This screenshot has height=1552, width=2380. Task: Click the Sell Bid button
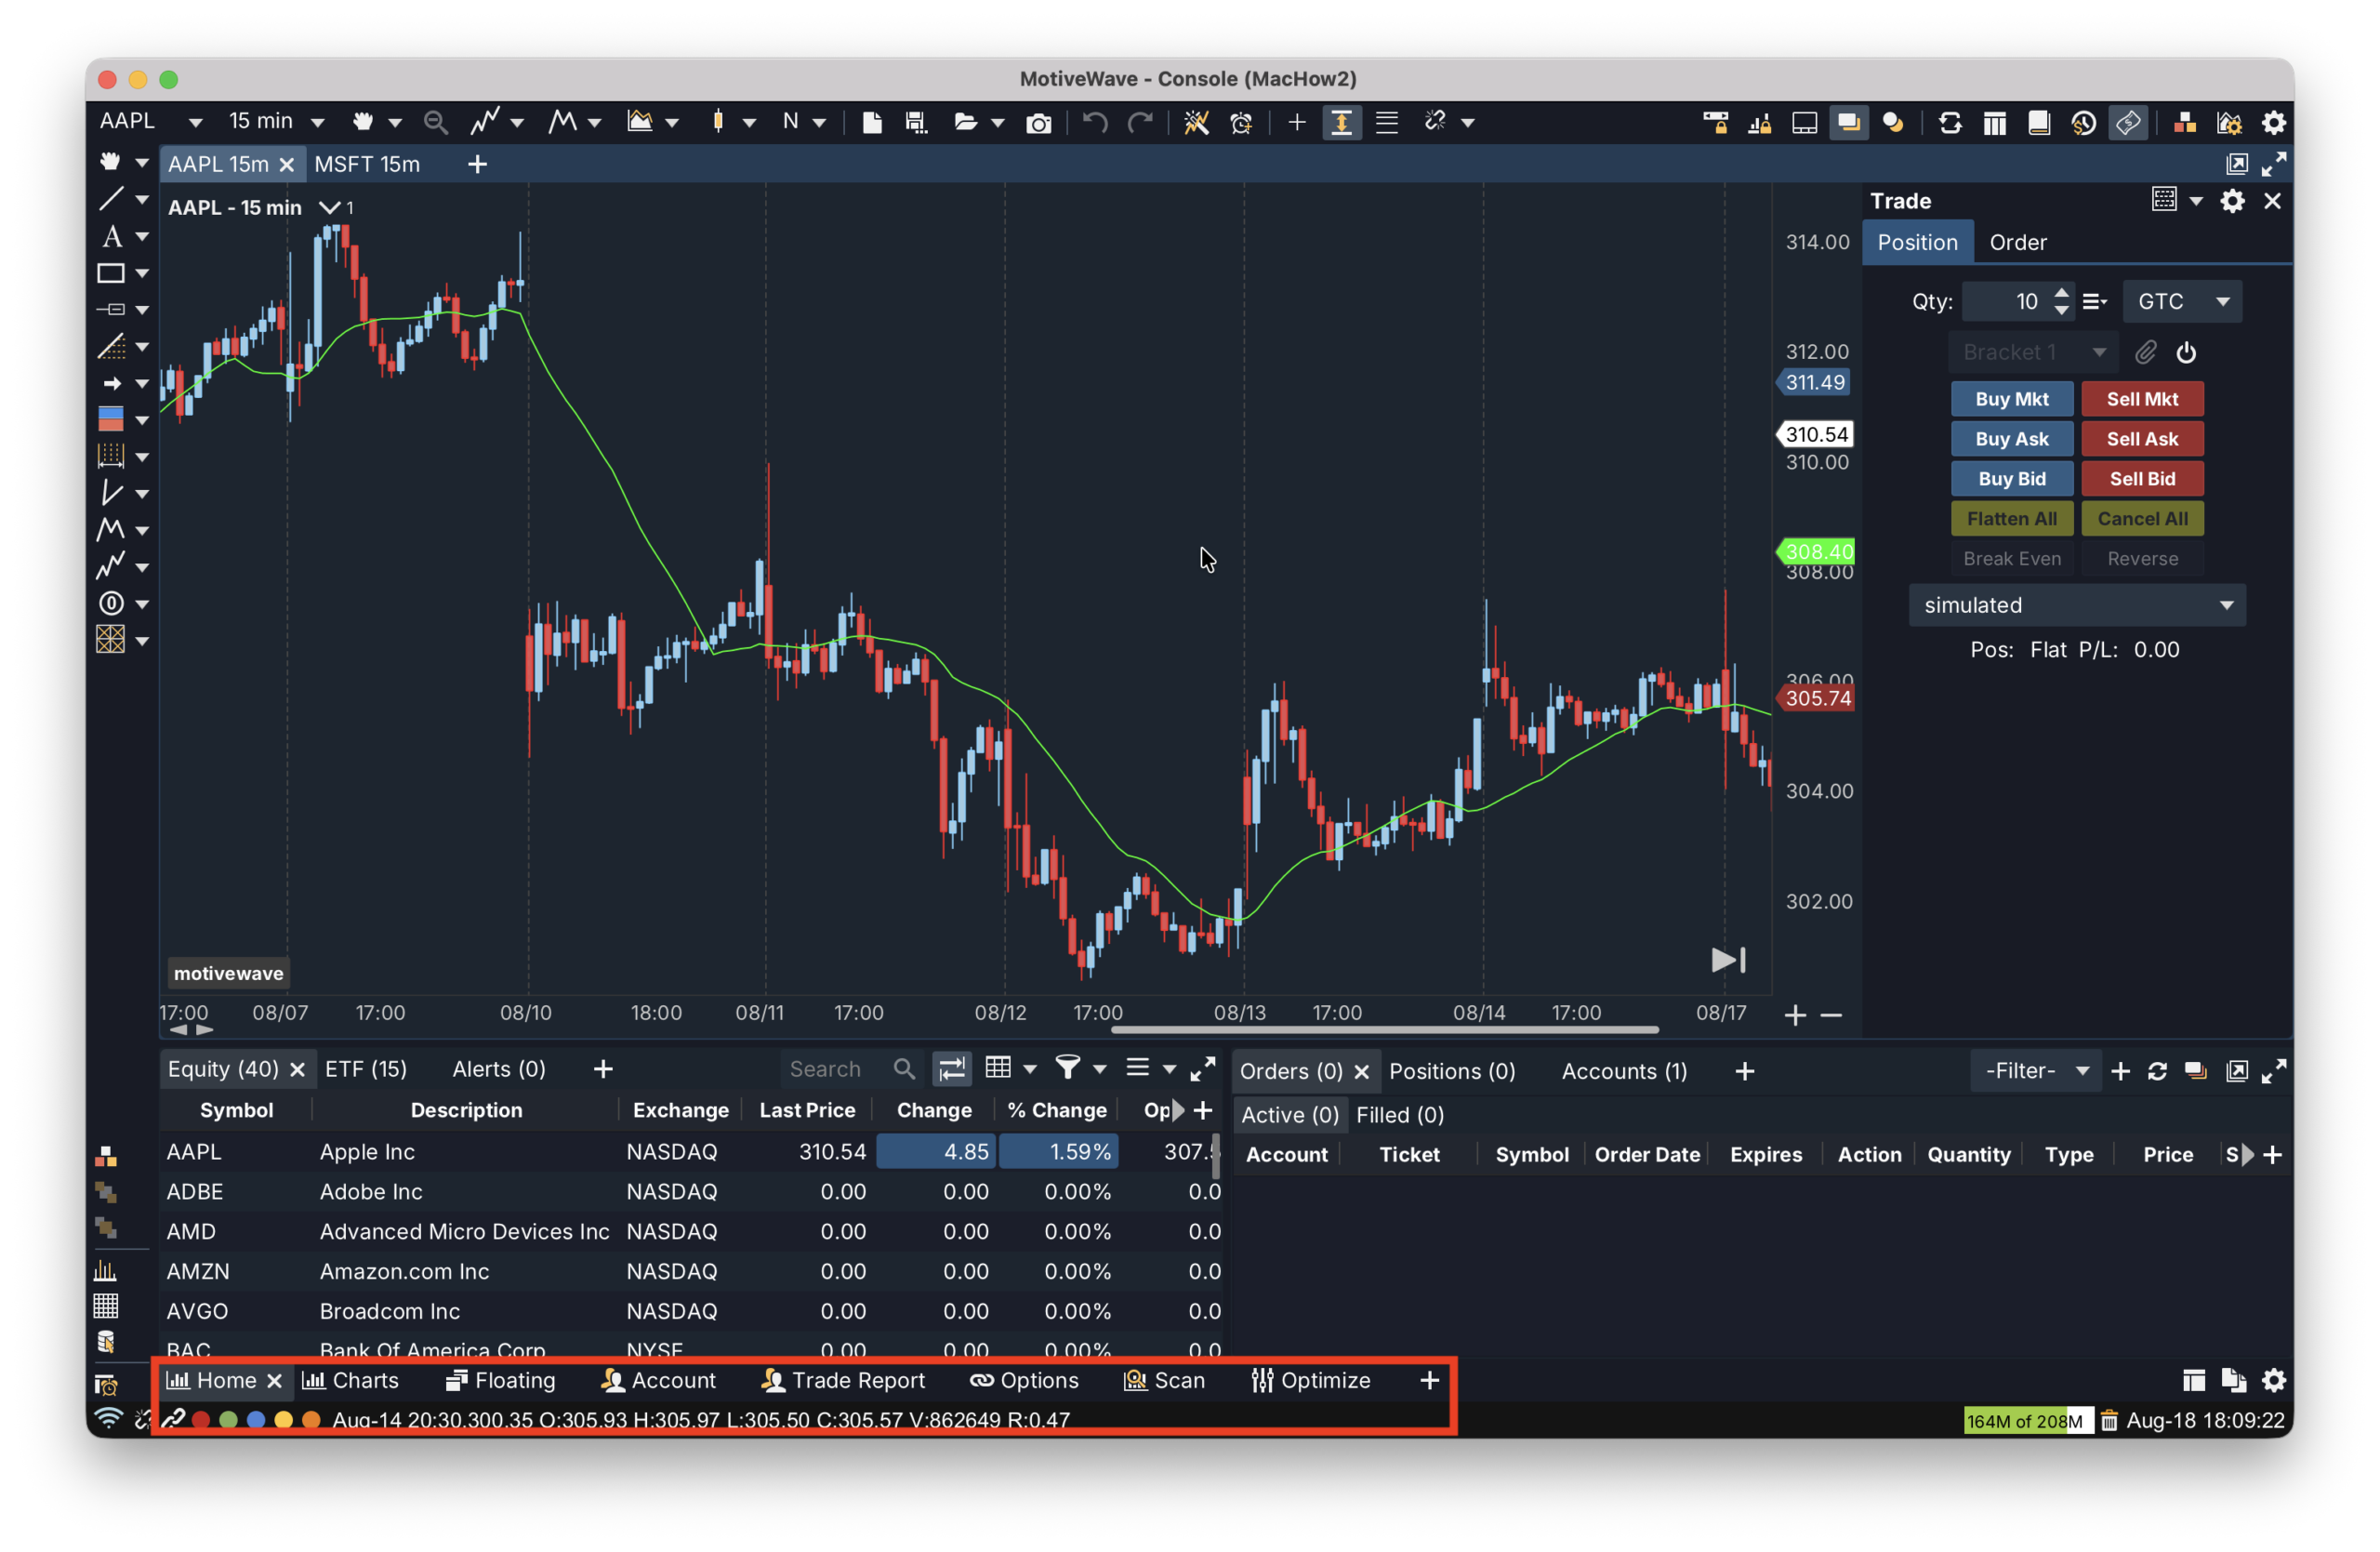(2141, 479)
